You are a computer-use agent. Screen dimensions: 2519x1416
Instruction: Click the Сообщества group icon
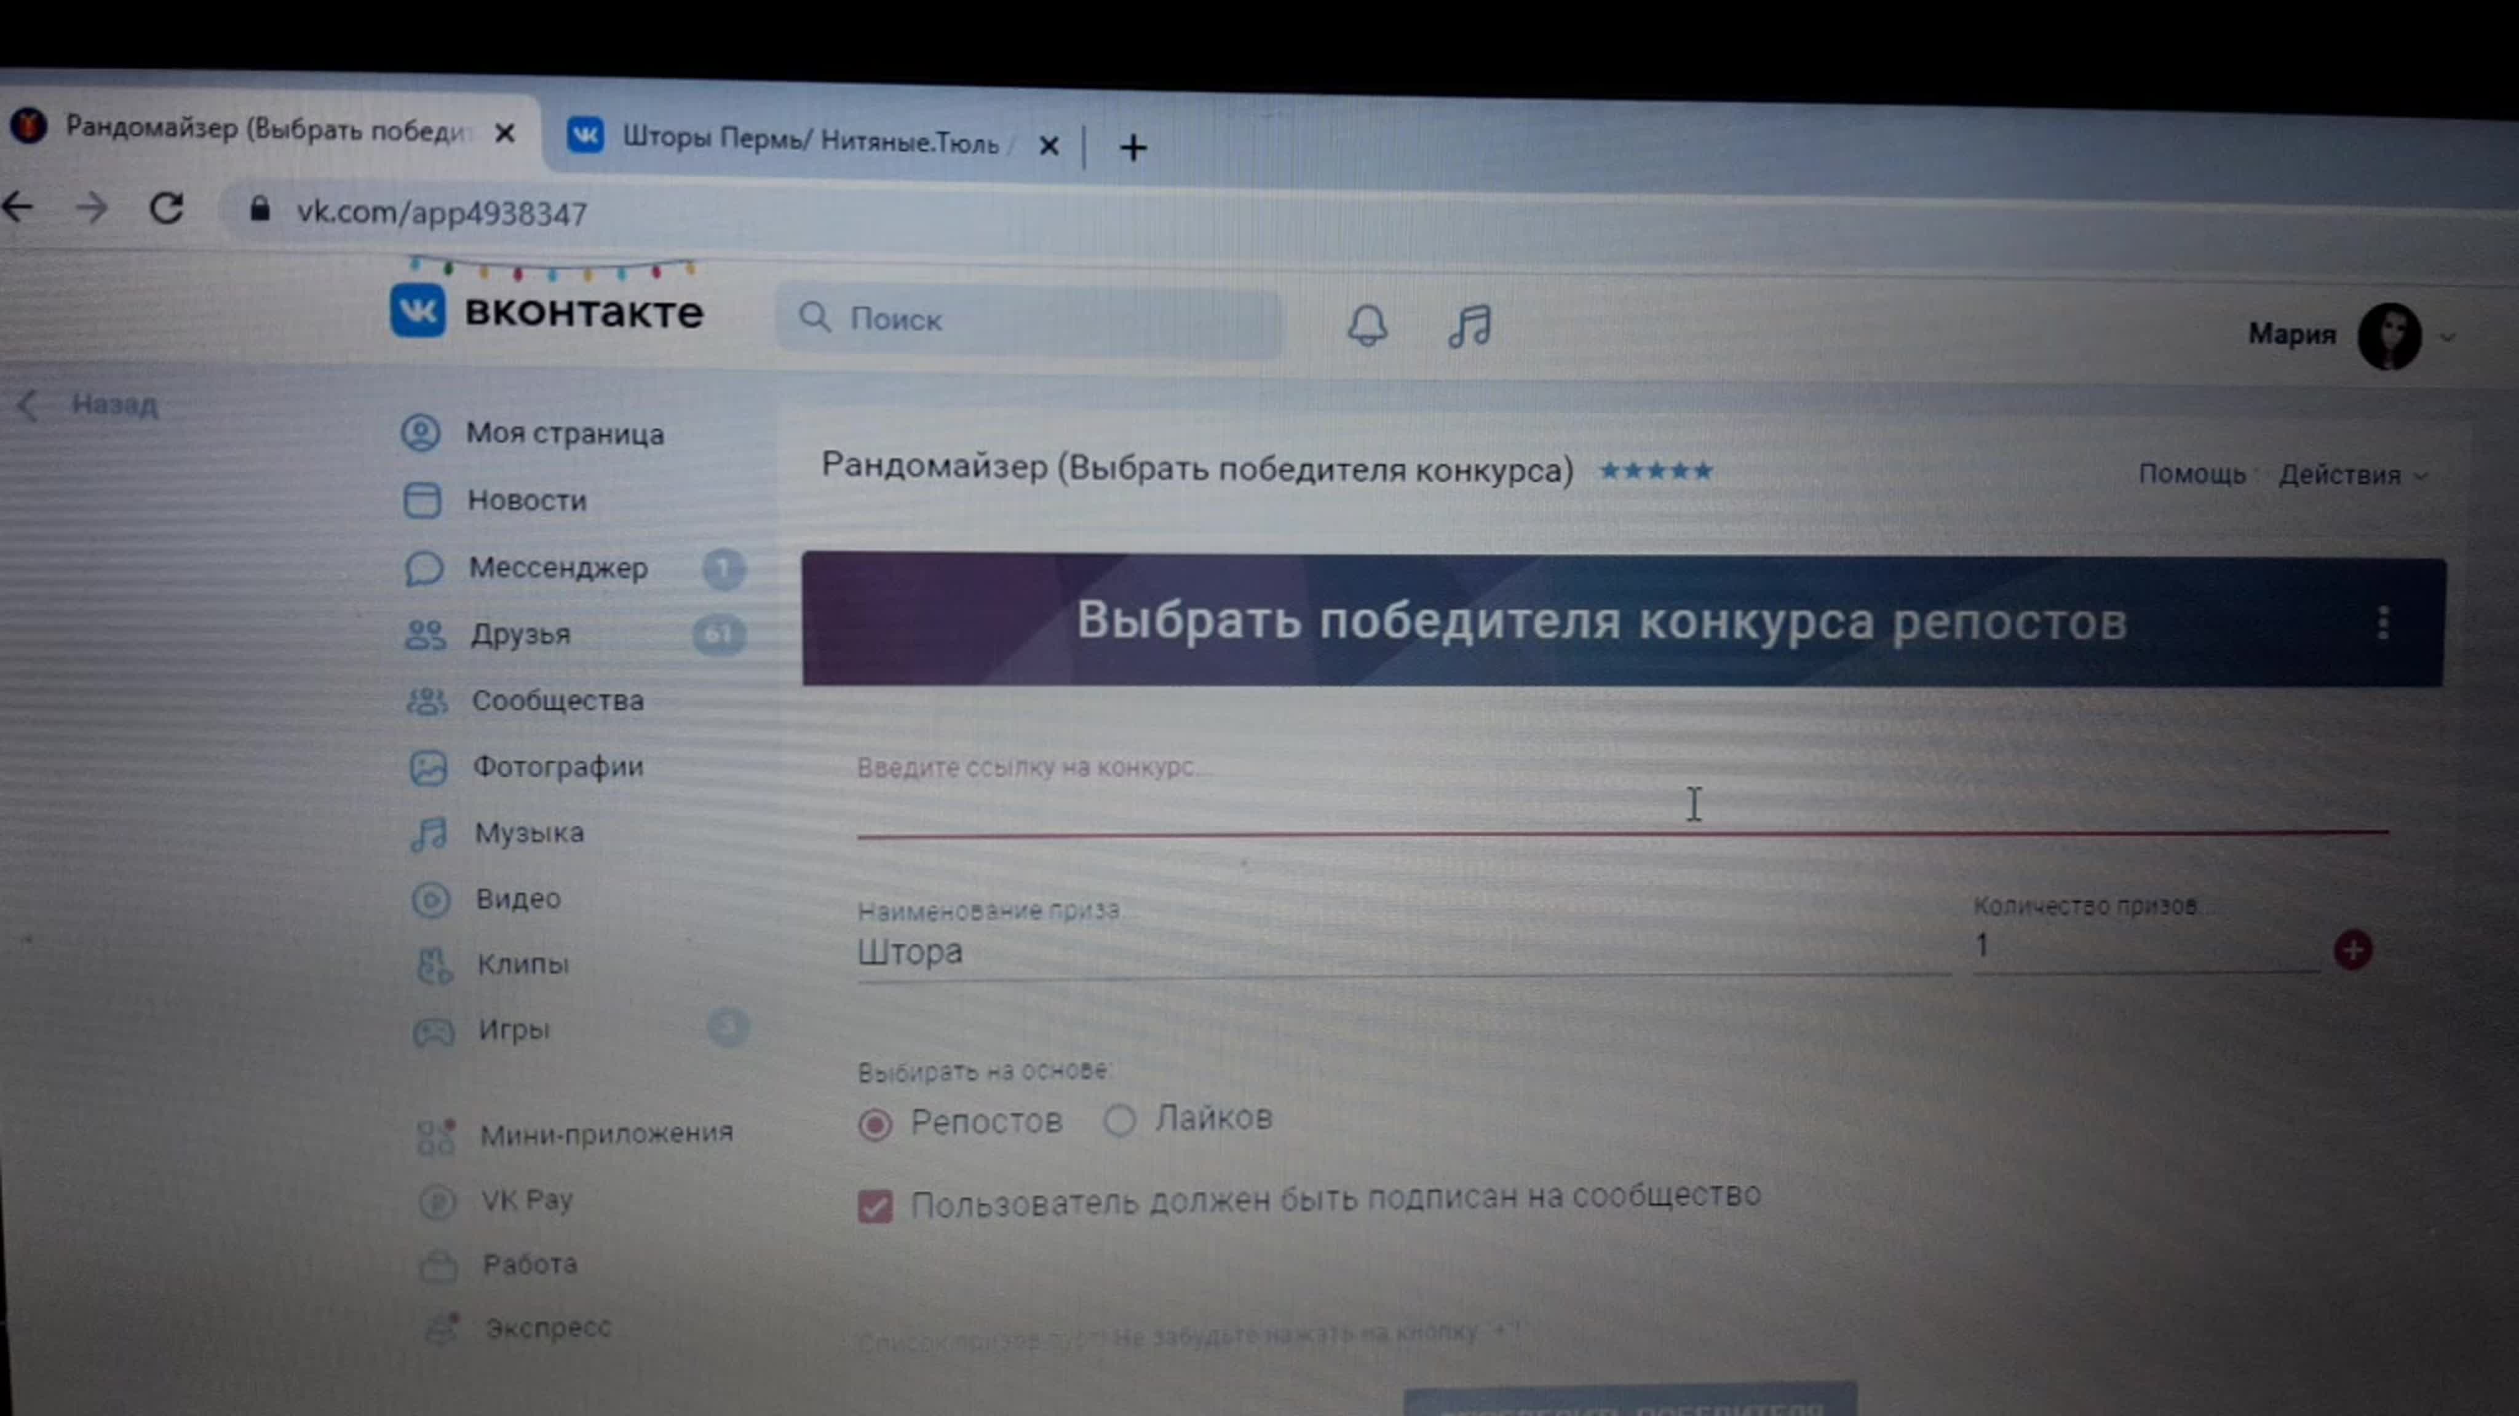(x=427, y=701)
